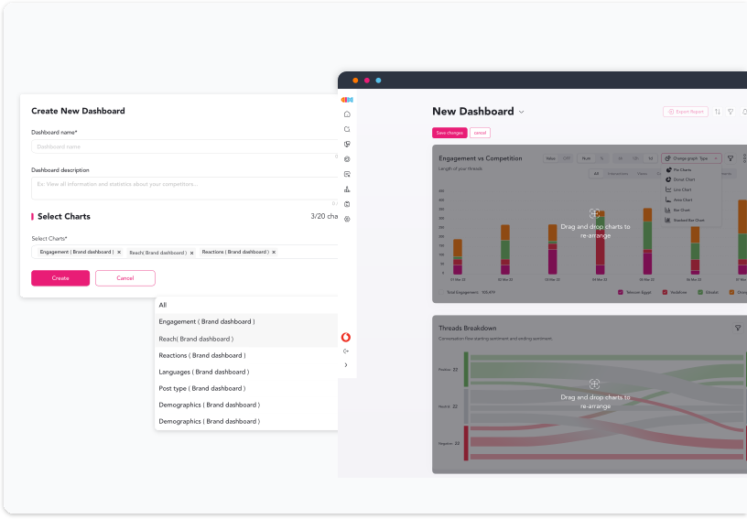Click the sort arrows icon beside Export Report
Image resolution: width=747 pixels, height=519 pixels.
[718, 112]
